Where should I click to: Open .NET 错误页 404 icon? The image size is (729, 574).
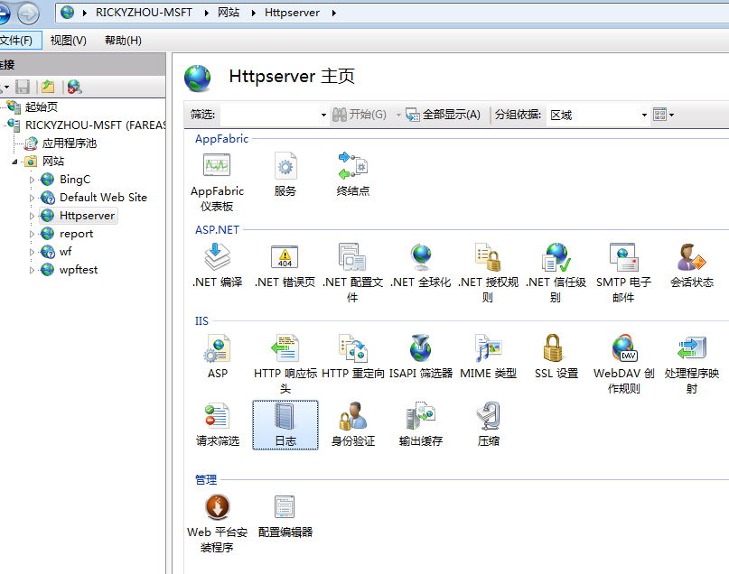285,259
